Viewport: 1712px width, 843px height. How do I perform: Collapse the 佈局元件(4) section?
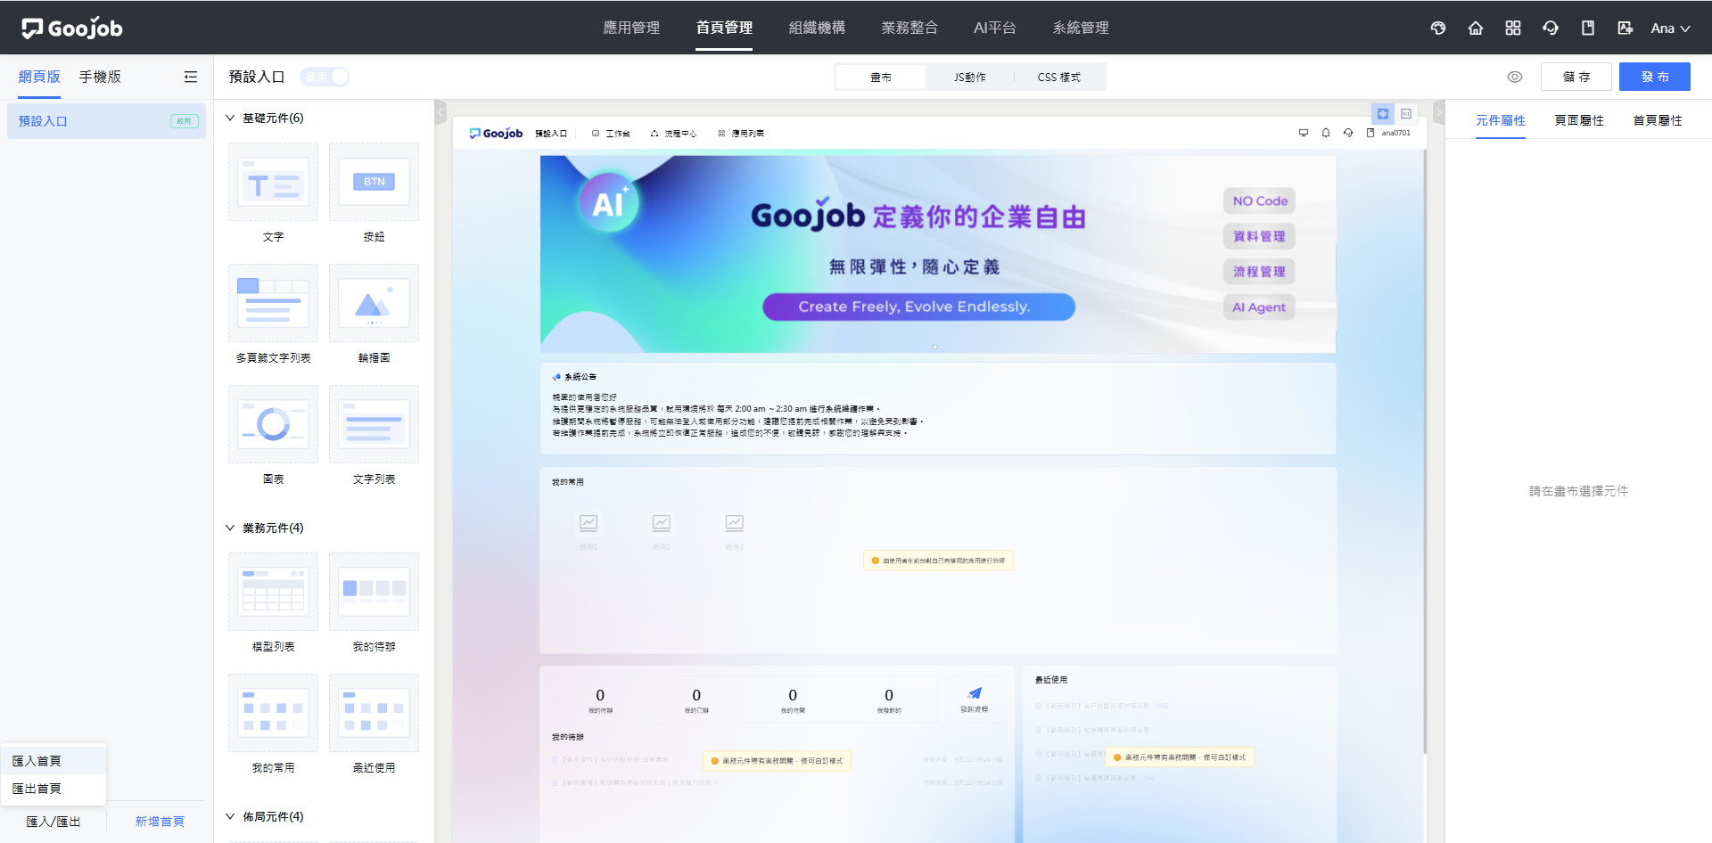coord(230,816)
